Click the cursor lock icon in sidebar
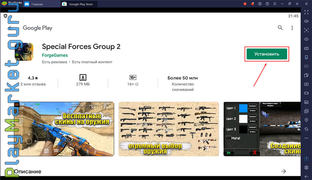 click(307, 30)
